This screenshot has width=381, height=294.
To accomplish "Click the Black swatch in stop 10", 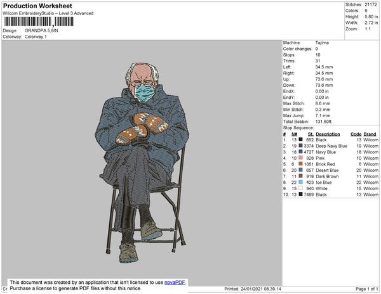I will [300, 194].
